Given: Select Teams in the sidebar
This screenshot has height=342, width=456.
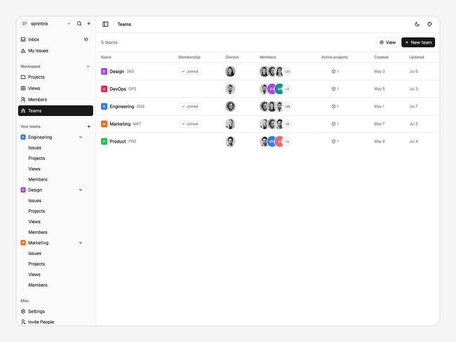Looking at the screenshot, I should (x=56, y=111).
